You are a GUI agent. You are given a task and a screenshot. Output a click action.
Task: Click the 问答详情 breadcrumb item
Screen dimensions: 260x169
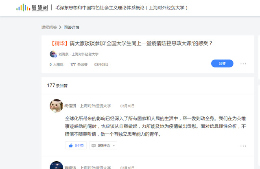72,27
